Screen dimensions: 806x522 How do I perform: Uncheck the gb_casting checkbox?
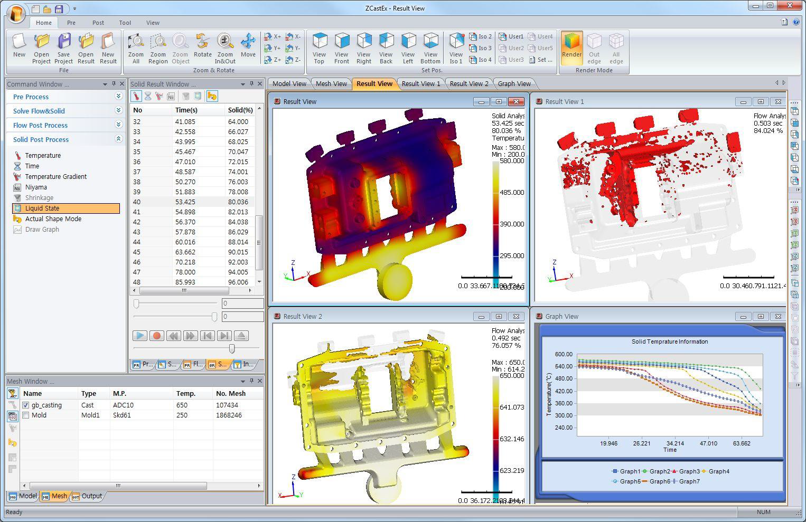click(26, 405)
